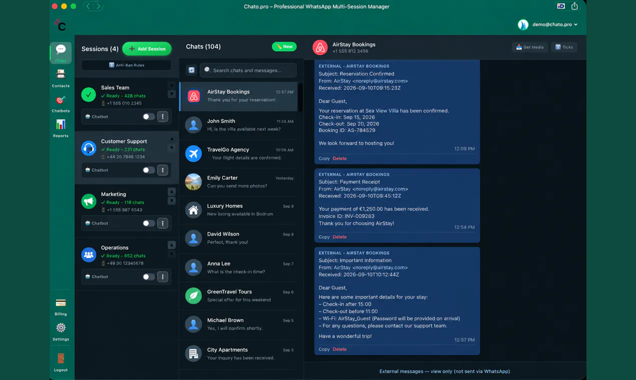The image size is (636, 380).
Task: Copy the Reservation Confirmed message
Action: pos(324,158)
